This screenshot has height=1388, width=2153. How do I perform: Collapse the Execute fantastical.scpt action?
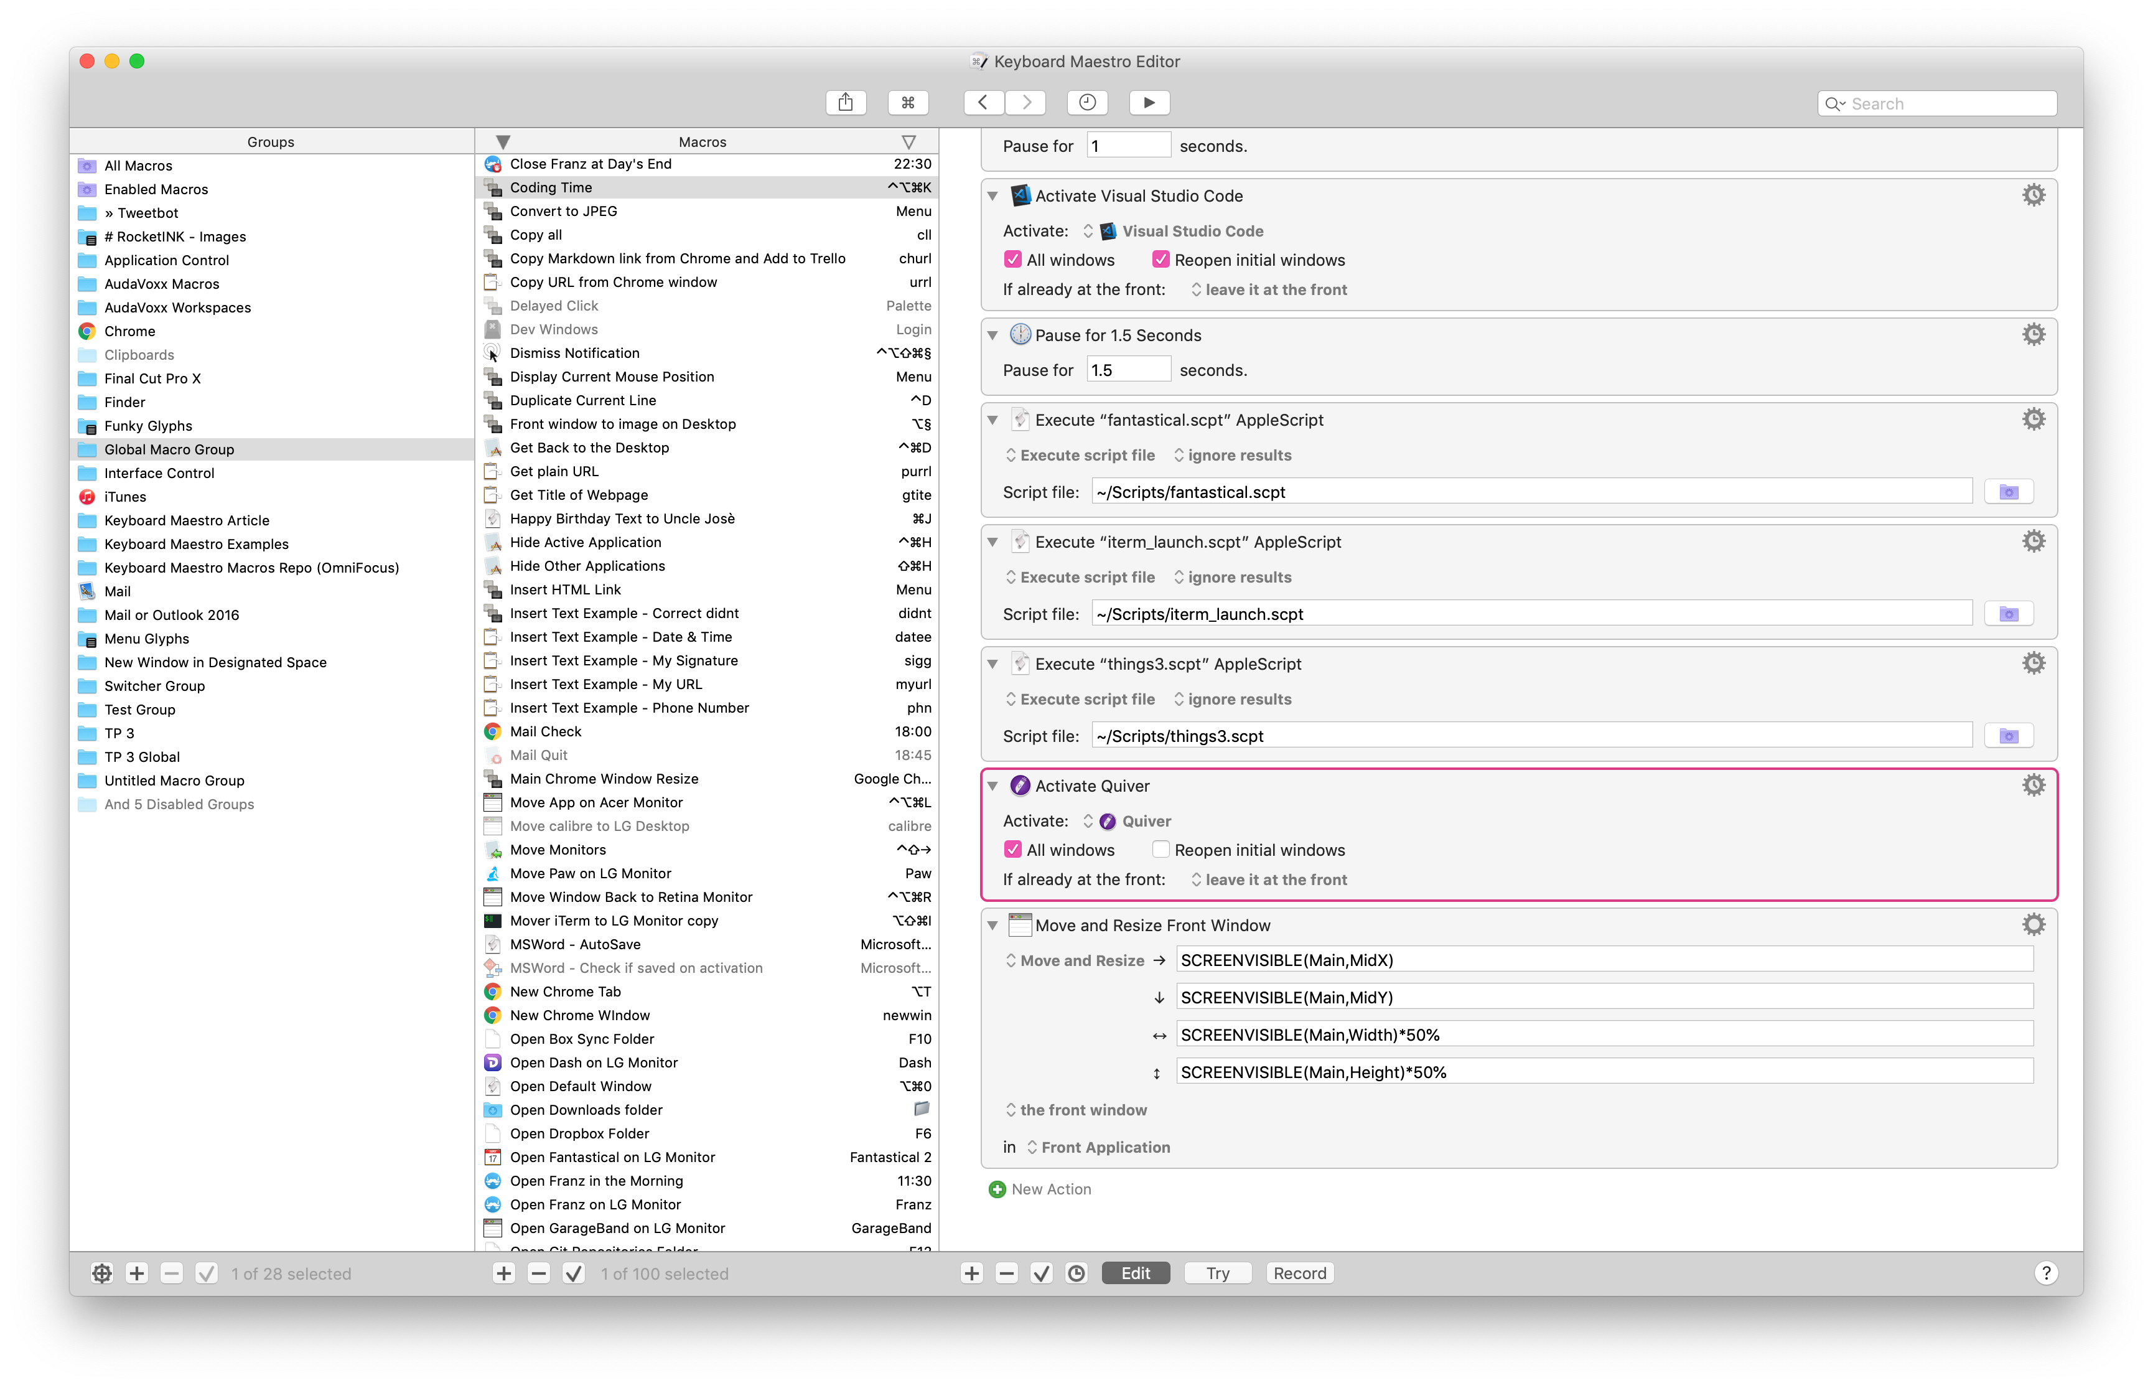pyautogui.click(x=992, y=420)
